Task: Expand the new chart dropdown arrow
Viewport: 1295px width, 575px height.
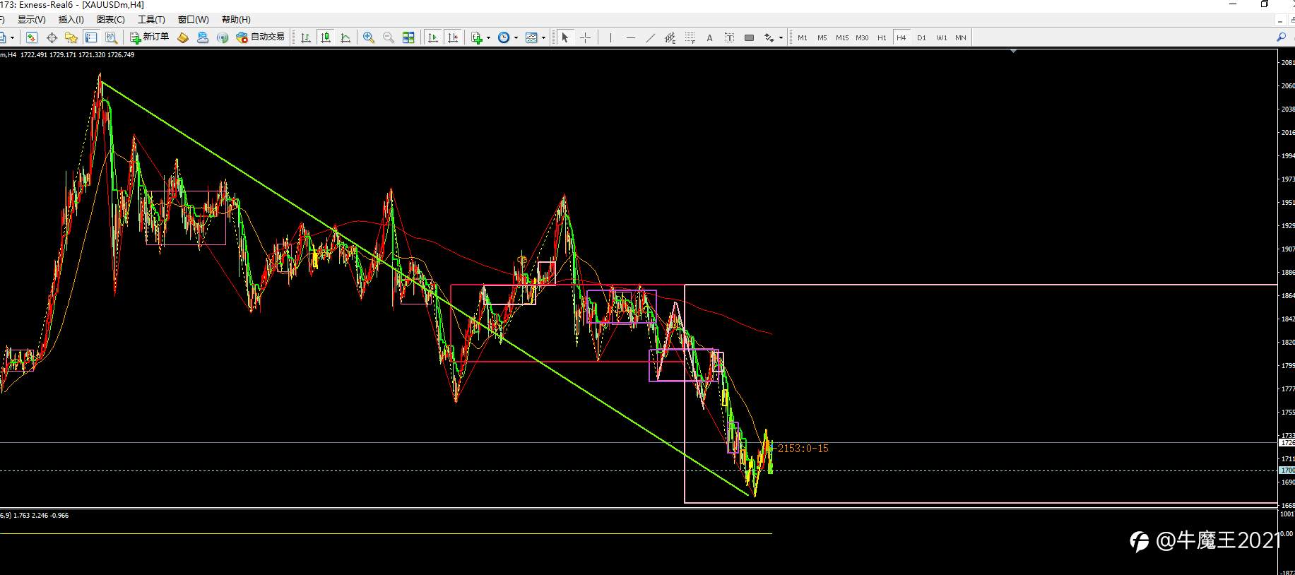Action: point(12,38)
